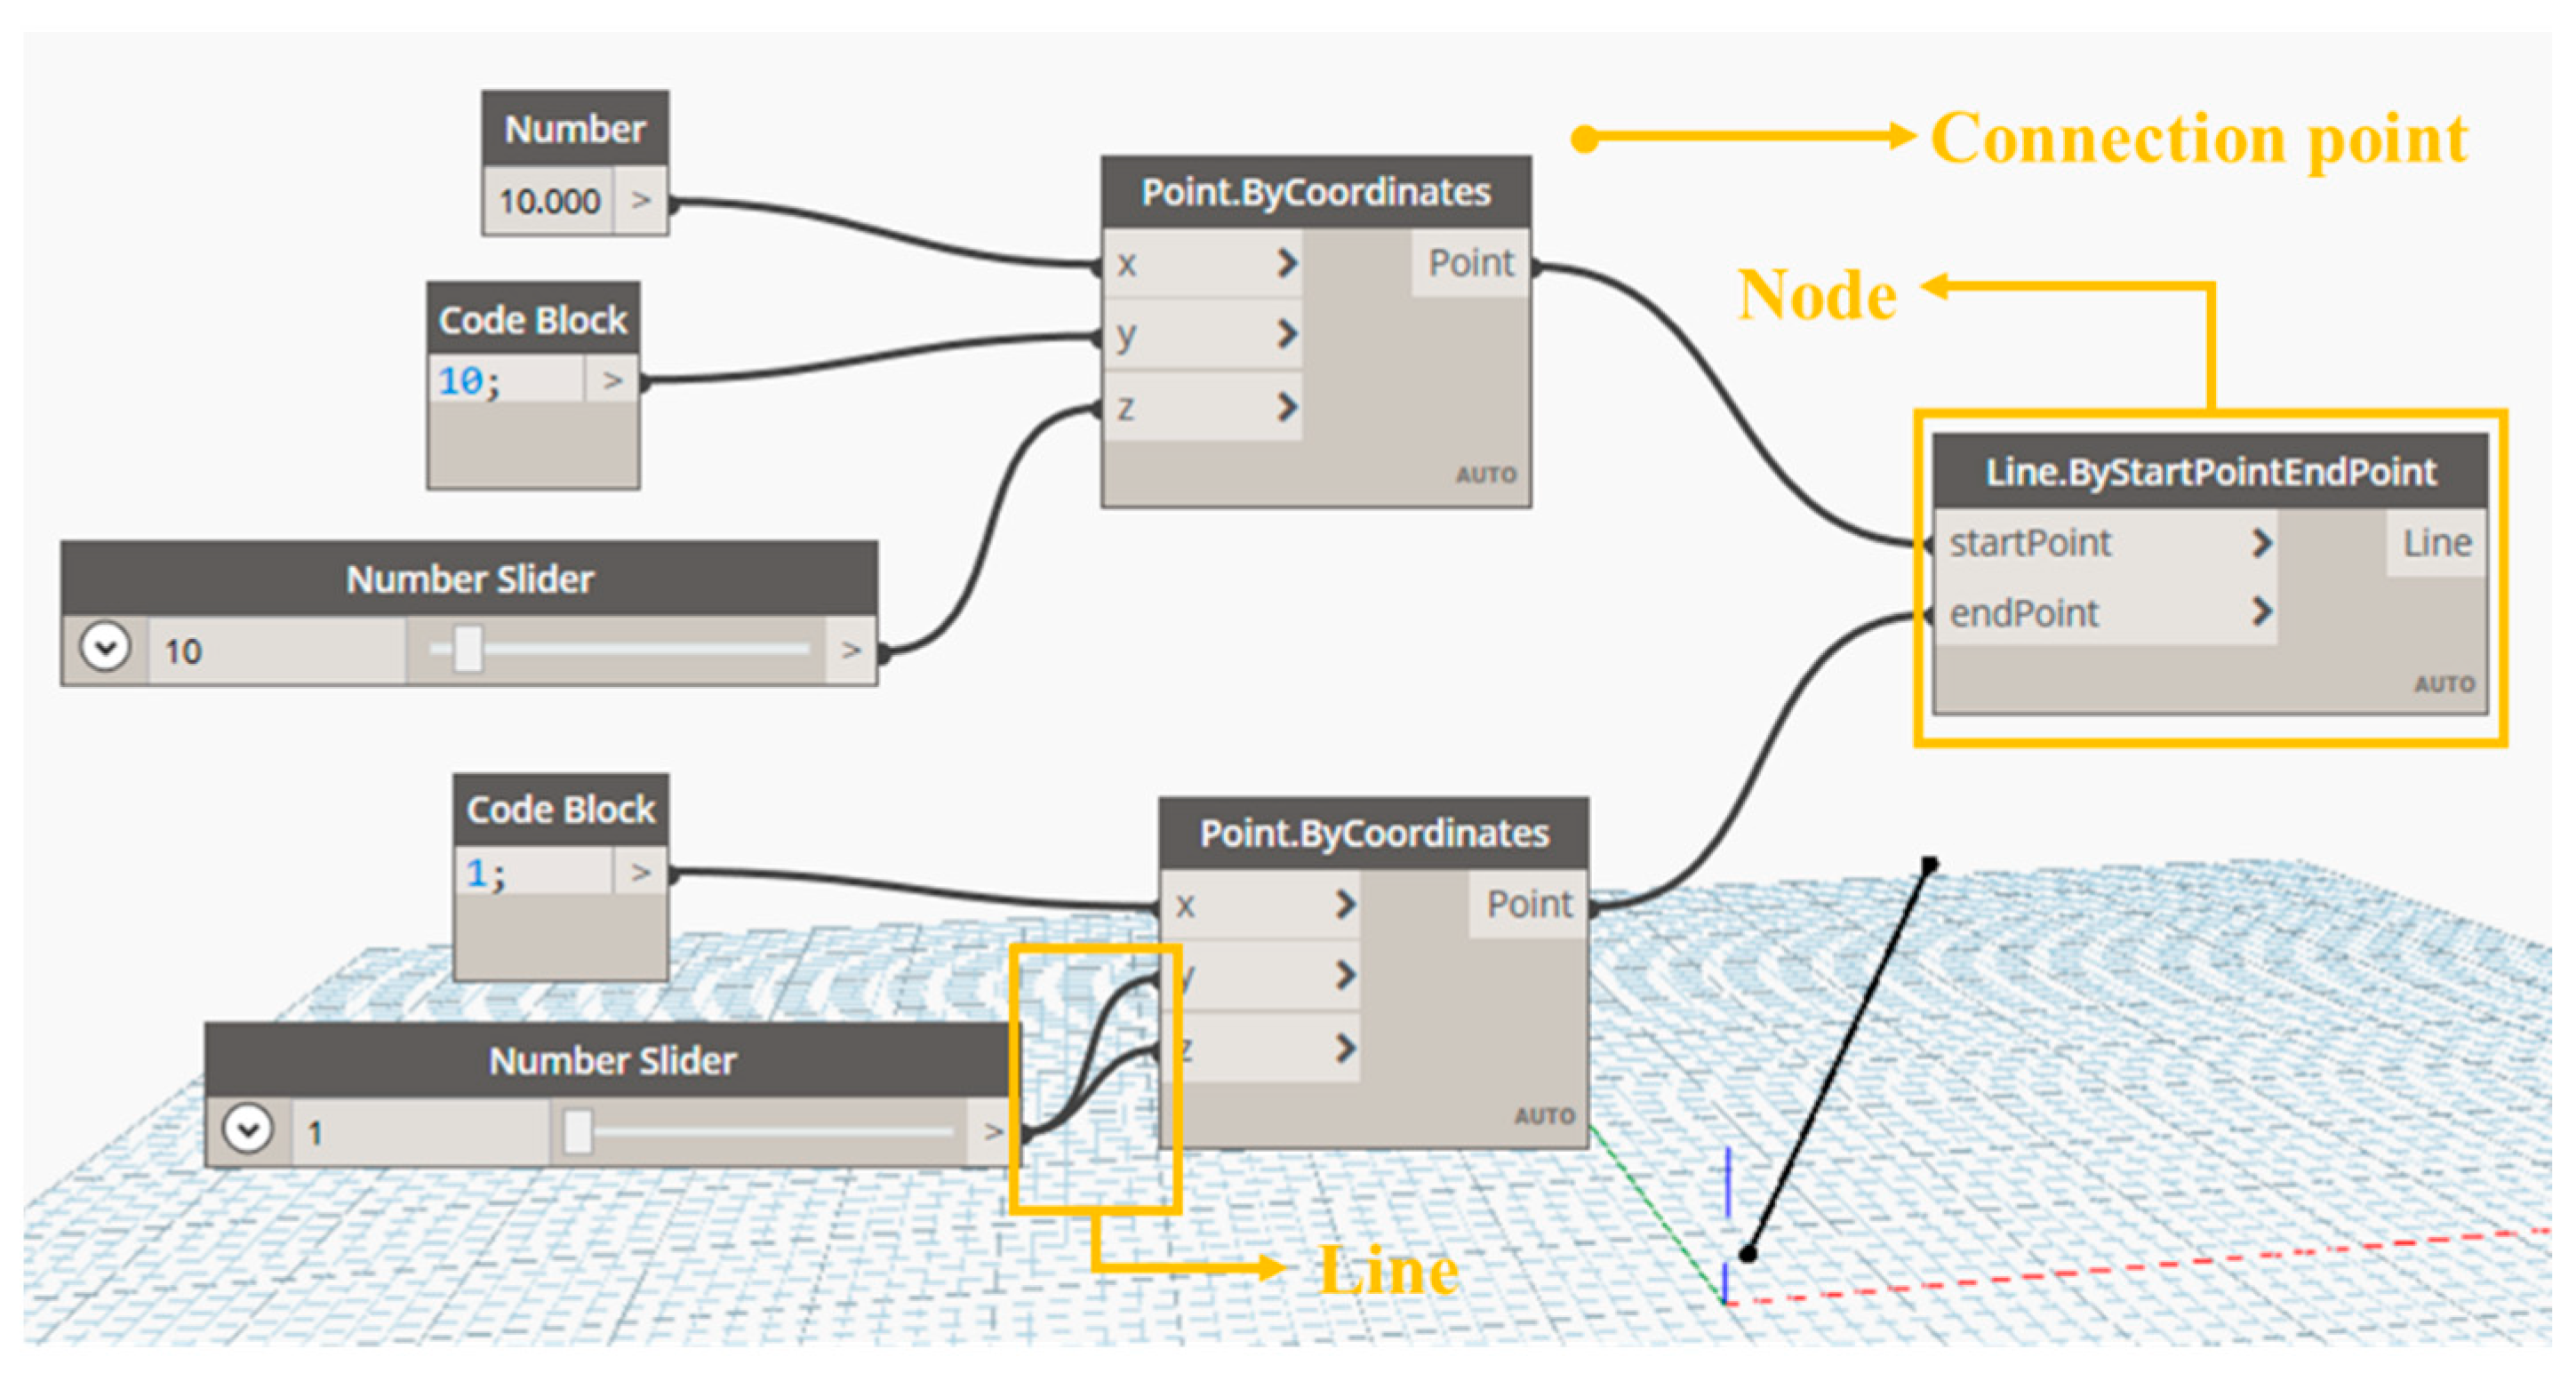Click the 10; code text in Code Block

[469, 381]
